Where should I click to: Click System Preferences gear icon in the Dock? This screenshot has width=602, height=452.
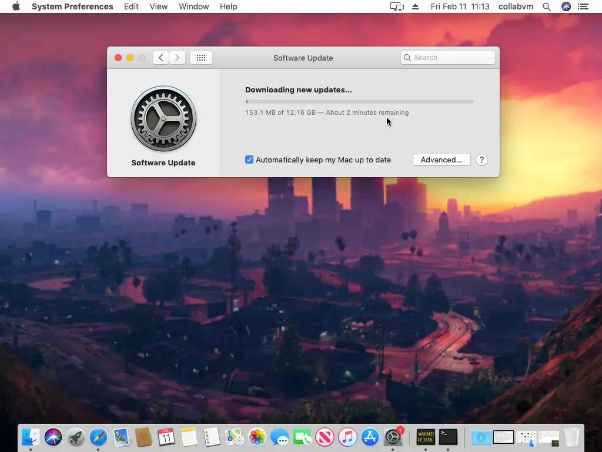[393, 437]
